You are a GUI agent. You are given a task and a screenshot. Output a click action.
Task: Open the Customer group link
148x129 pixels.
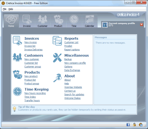click(33, 67)
